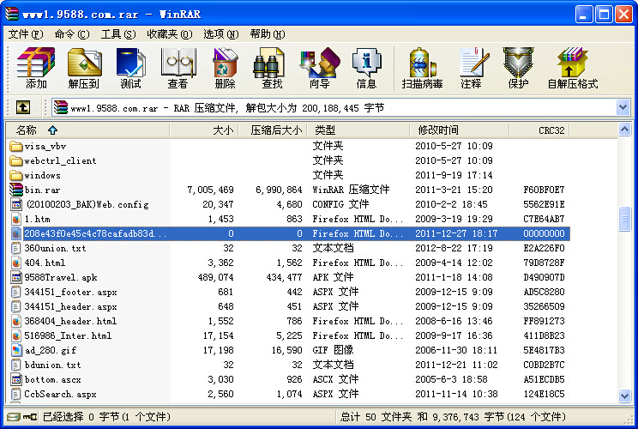Maximize the WinRAR window
This screenshot has height=429, width=638.
tap(604, 15)
